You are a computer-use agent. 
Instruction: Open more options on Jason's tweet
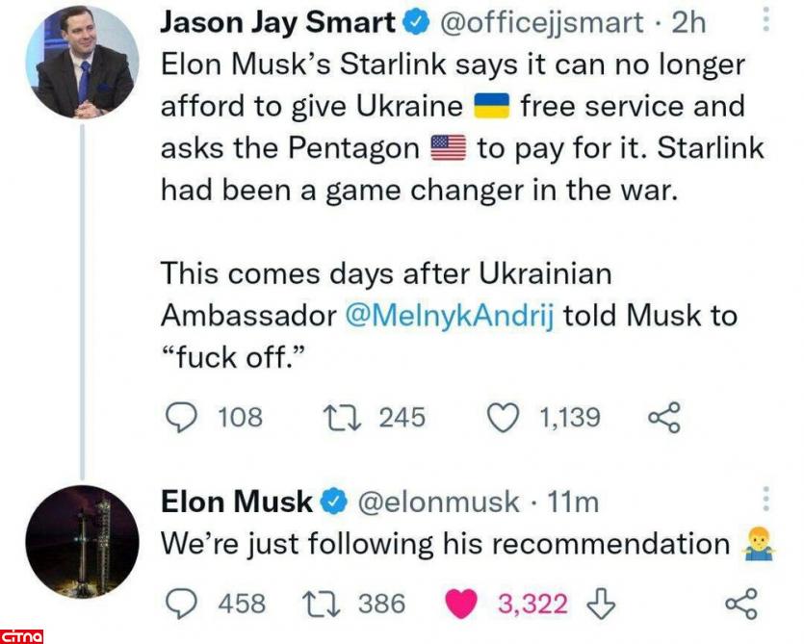coord(765,19)
